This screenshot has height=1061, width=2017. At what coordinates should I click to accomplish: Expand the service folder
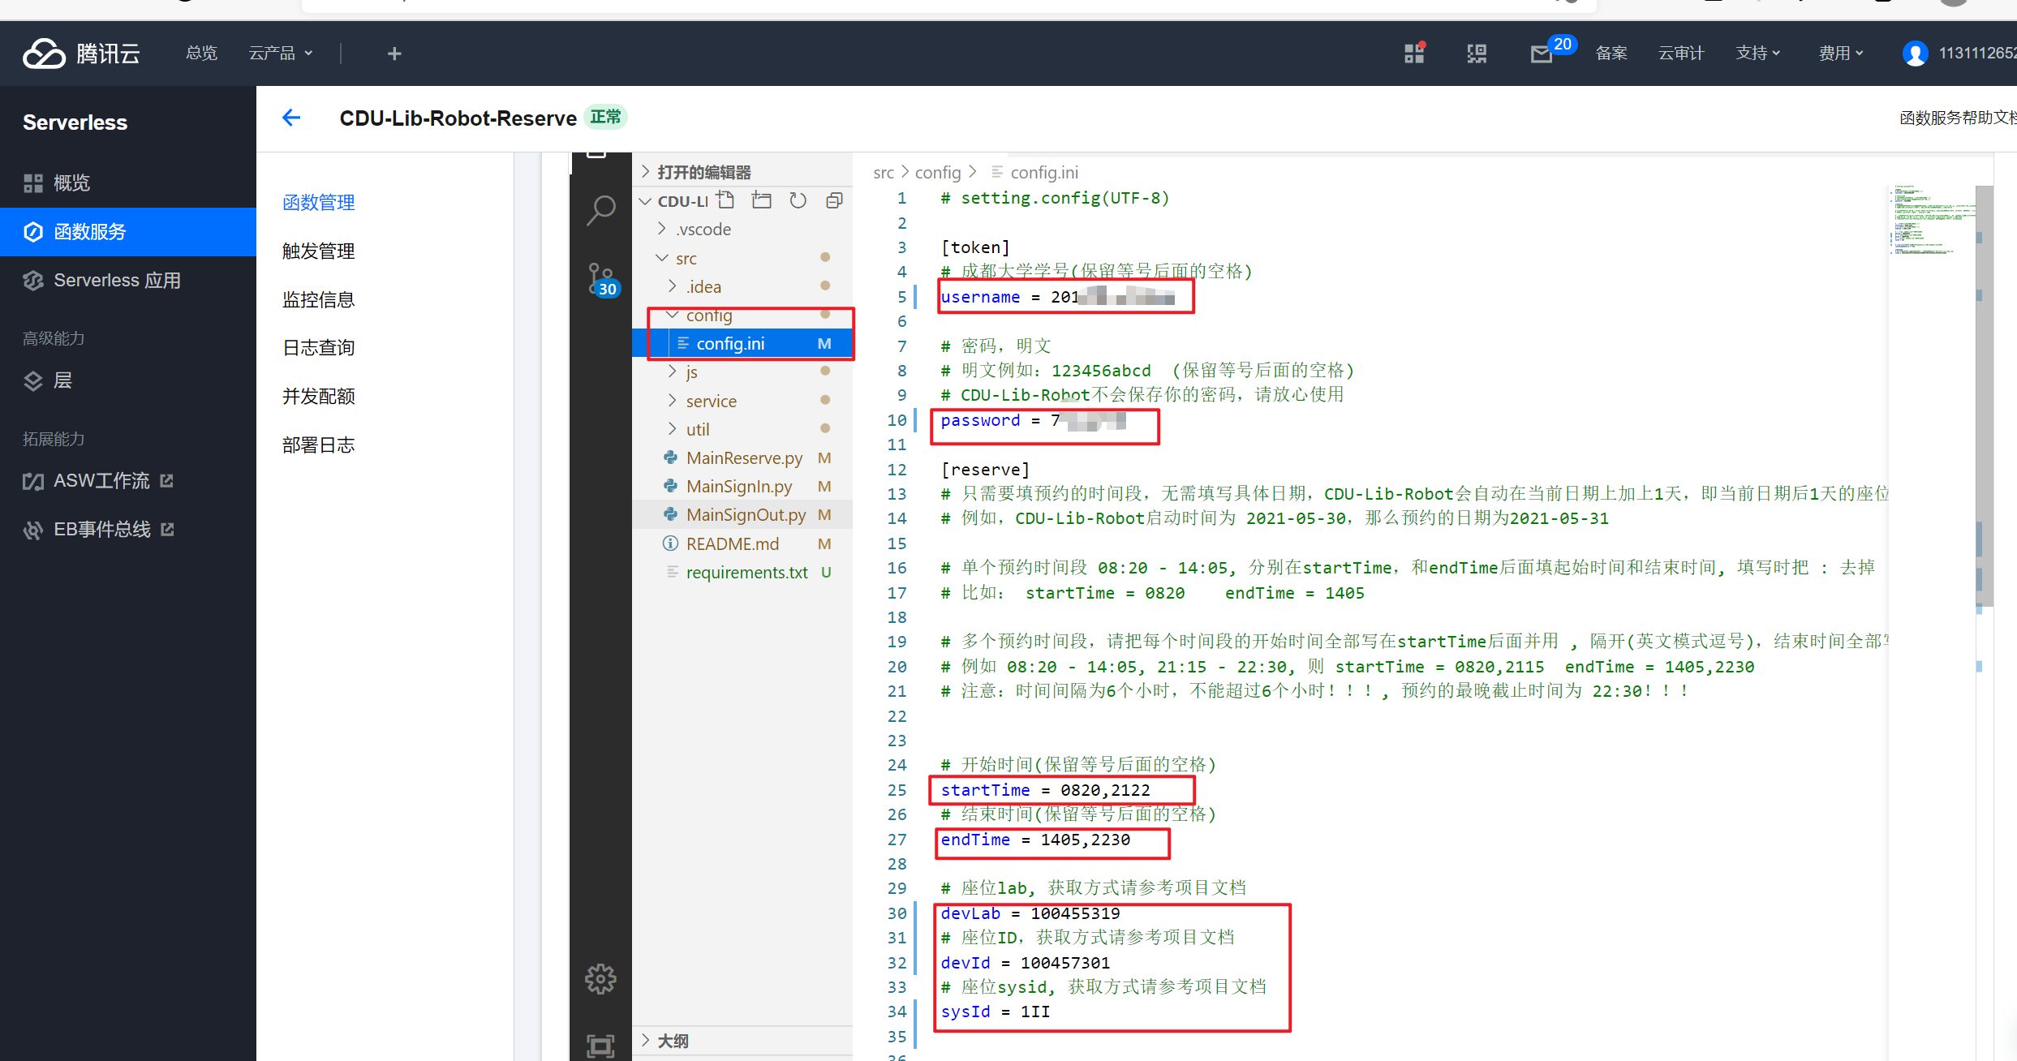coord(673,401)
